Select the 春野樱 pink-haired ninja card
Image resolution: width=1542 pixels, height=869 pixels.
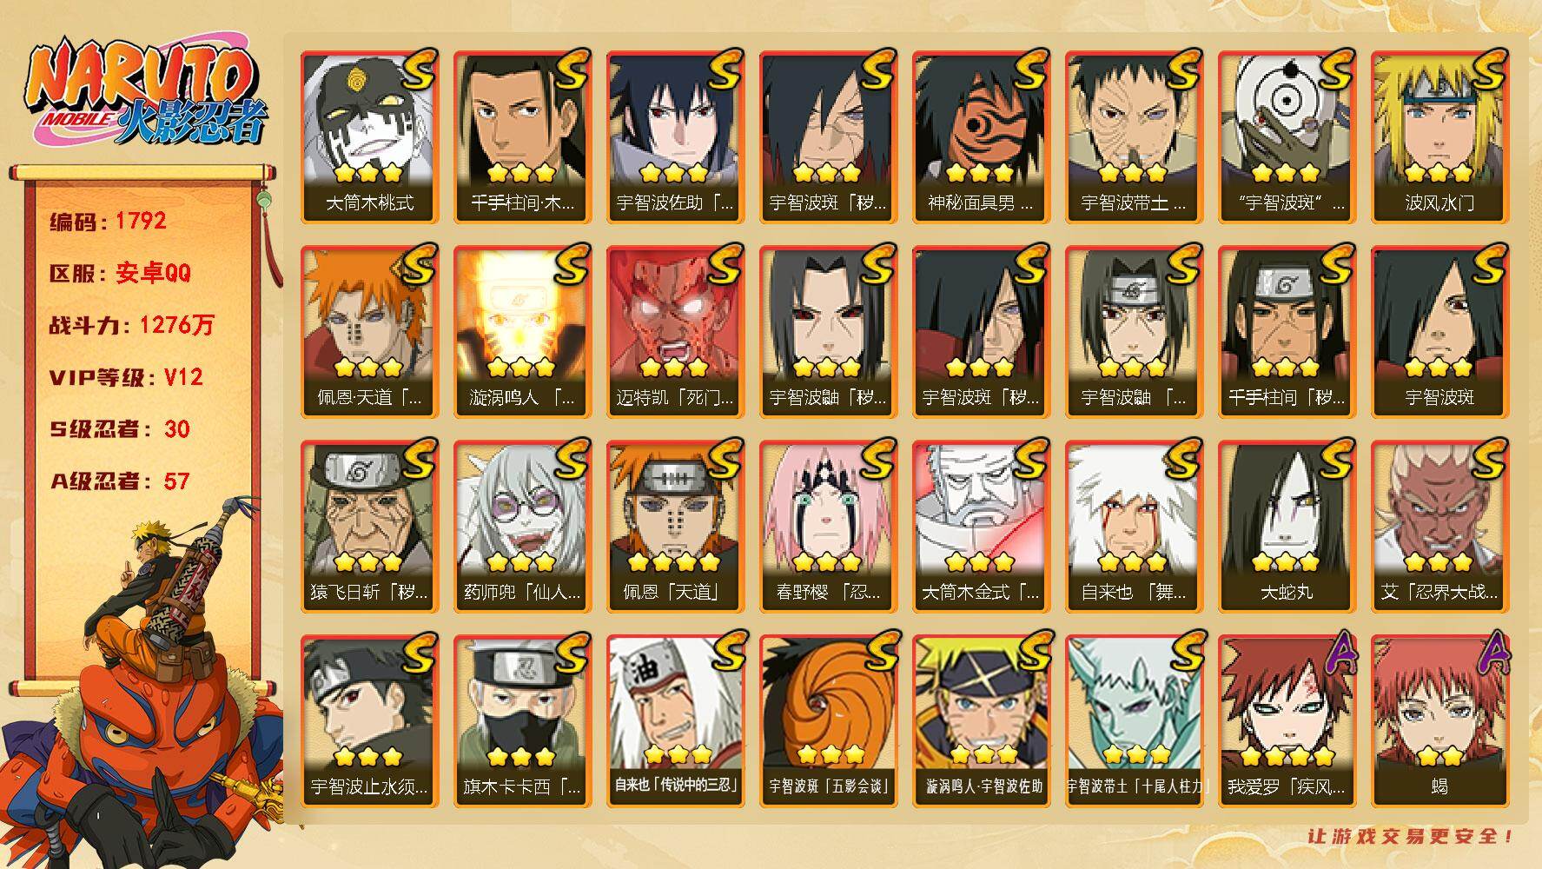point(828,526)
